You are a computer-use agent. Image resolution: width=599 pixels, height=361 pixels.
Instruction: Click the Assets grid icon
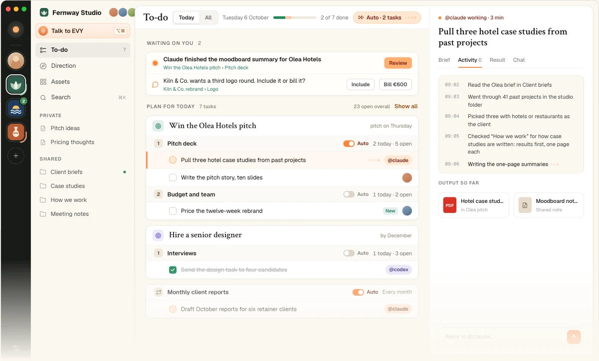coord(43,82)
